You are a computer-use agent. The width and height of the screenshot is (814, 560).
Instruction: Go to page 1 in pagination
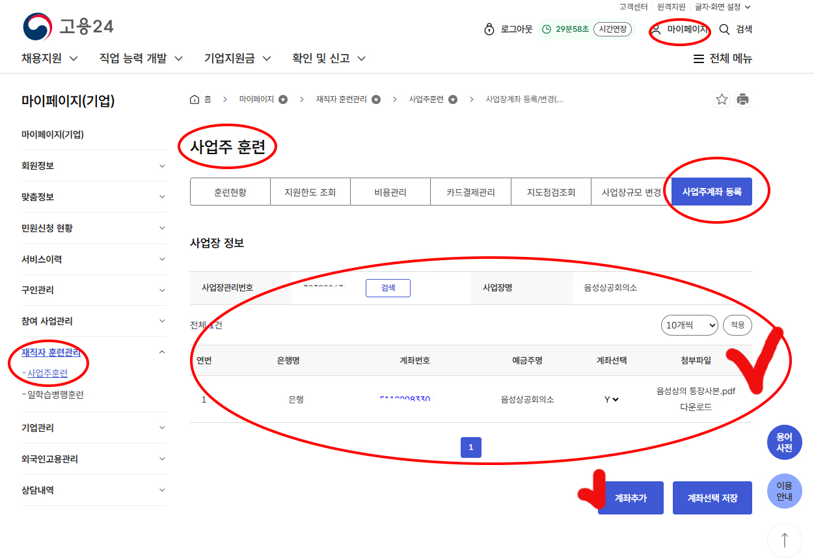[x=470, y=447]
